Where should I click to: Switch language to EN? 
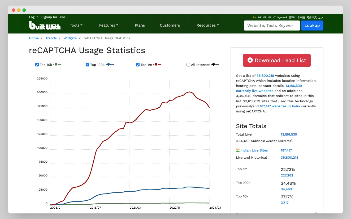(255, 18)
